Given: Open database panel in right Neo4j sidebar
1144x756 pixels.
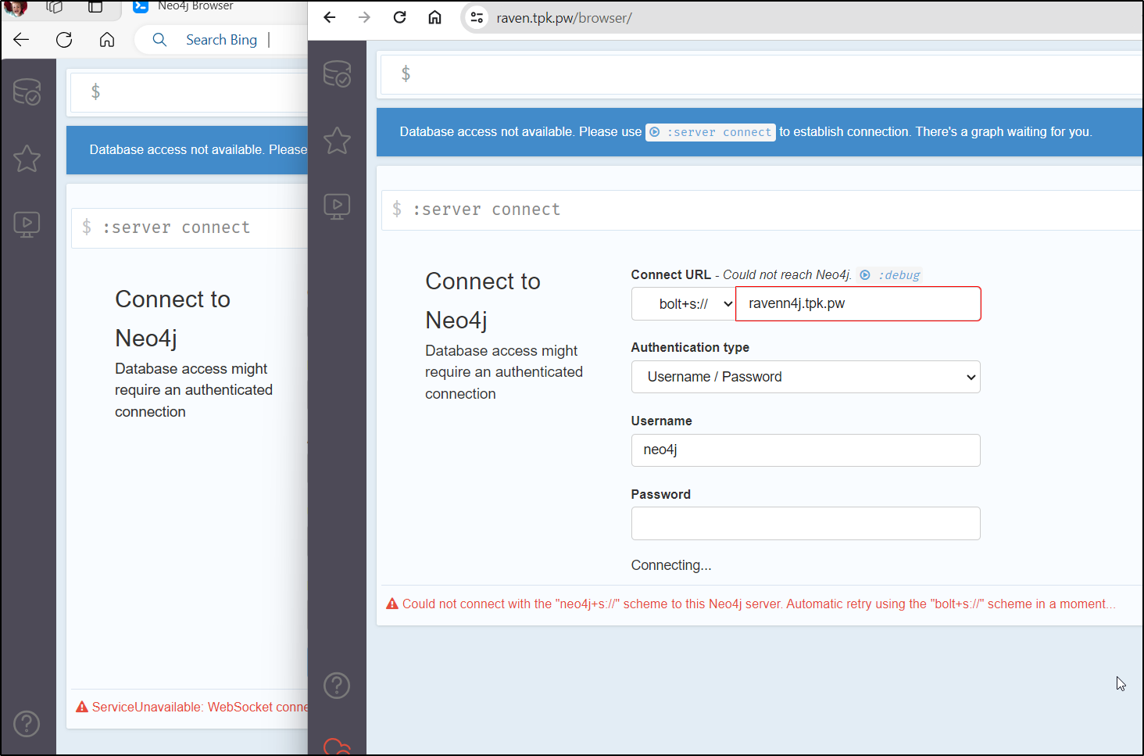Looking at the screenshot, I should tap(337, 74).
